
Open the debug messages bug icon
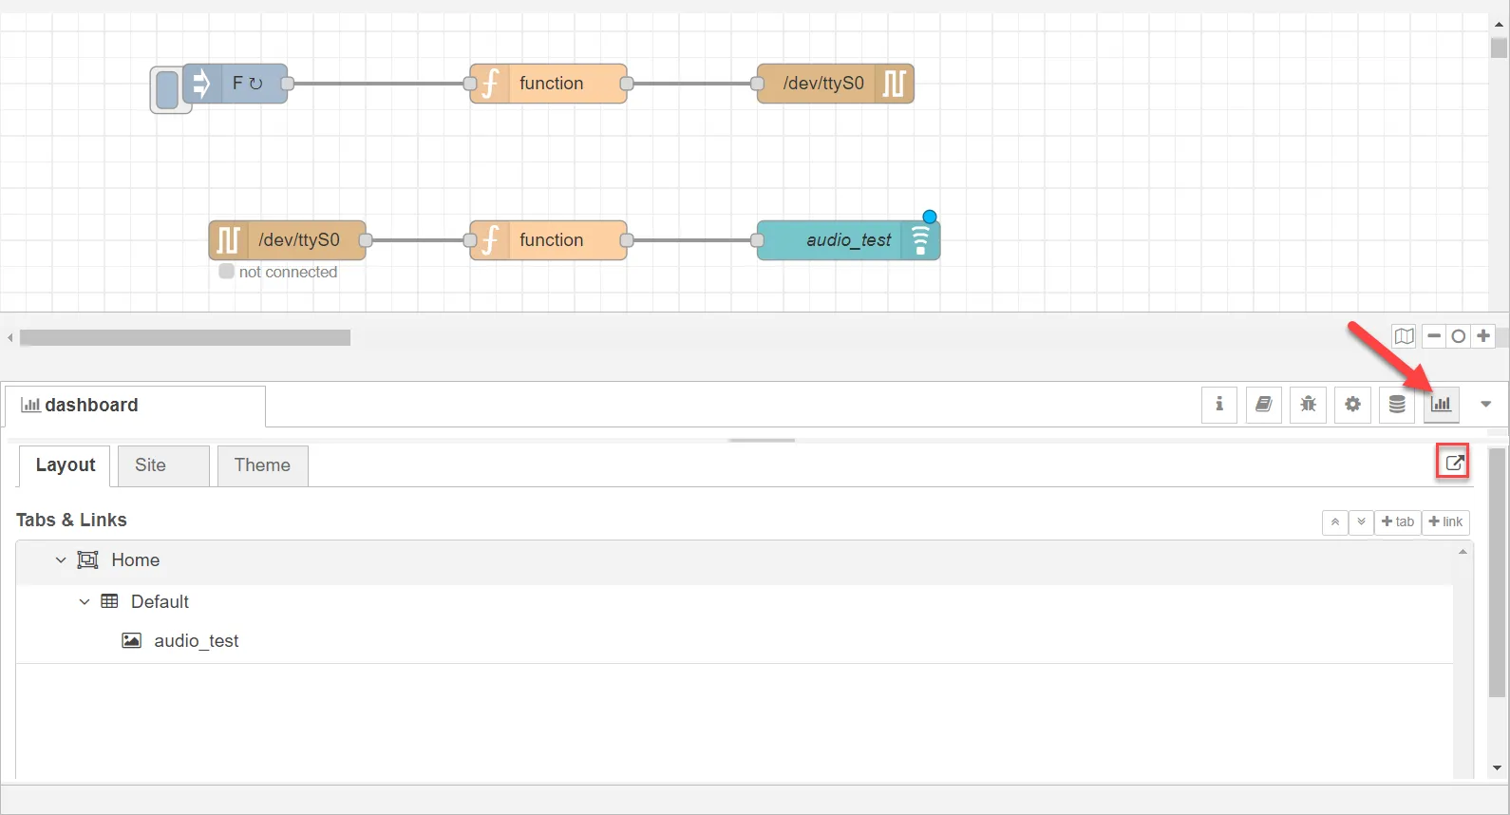(1309, 405)
